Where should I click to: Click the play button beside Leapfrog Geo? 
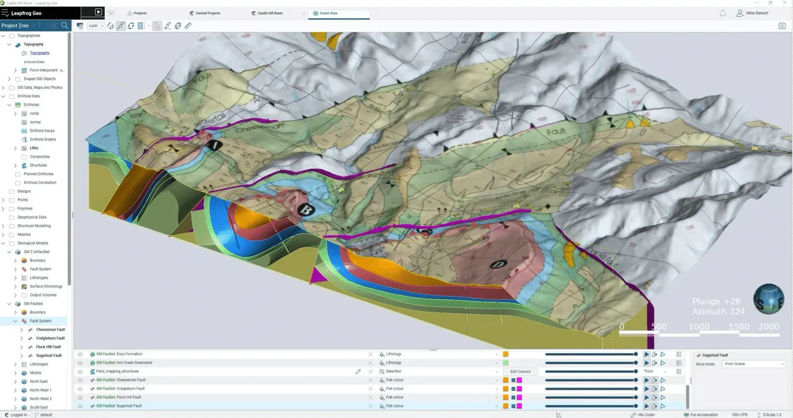98,12
